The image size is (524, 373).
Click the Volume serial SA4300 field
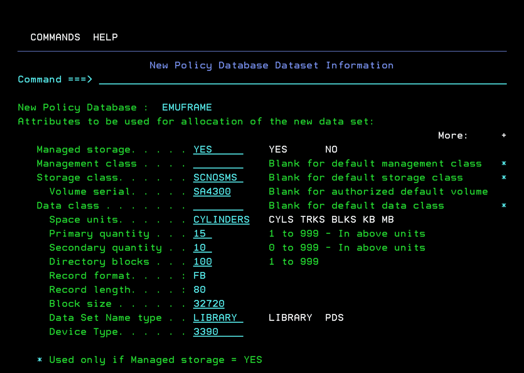[212, 191]
